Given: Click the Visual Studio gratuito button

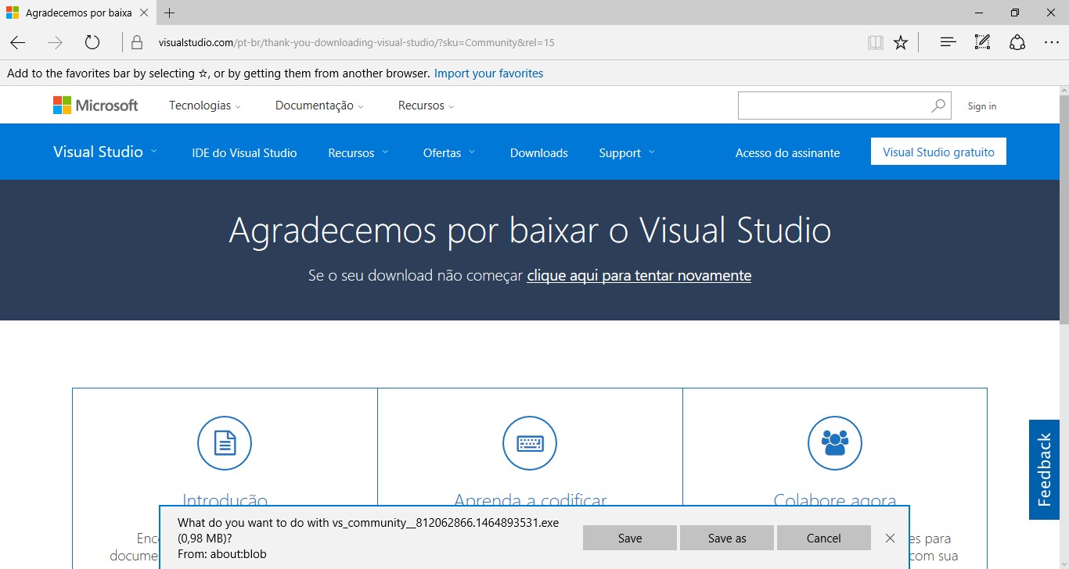Looking at the screenshot, I should [x=938, y=152].
